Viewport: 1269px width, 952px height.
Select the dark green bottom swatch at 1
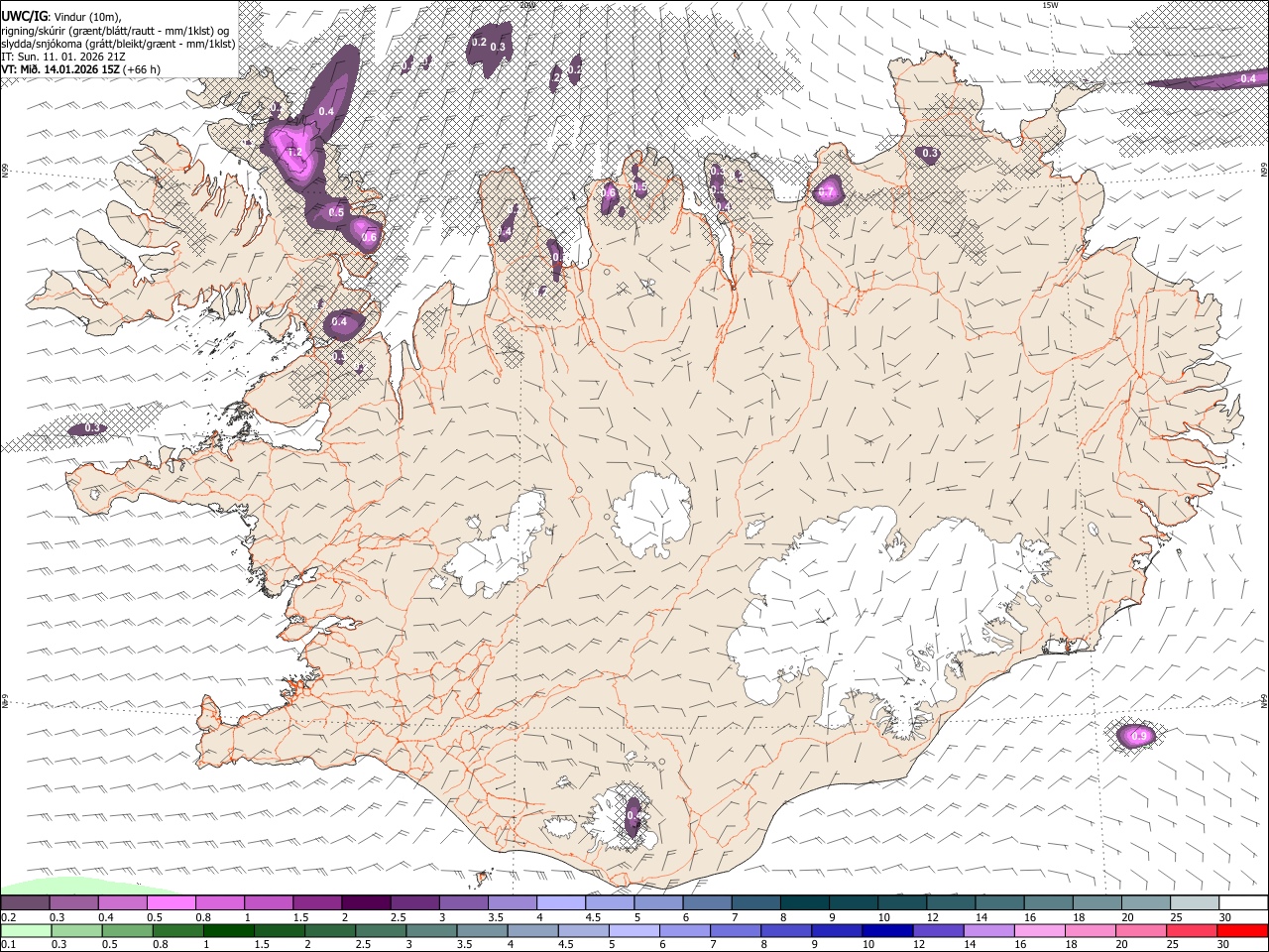tap(228, 930)
